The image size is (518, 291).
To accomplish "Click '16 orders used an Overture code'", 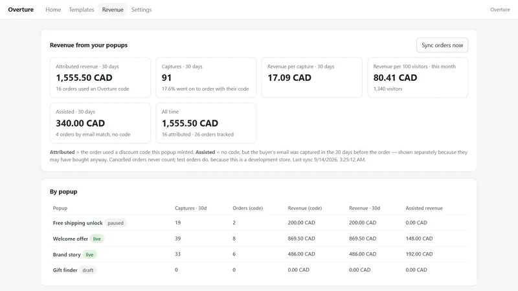I will click(x=92, y=89).
